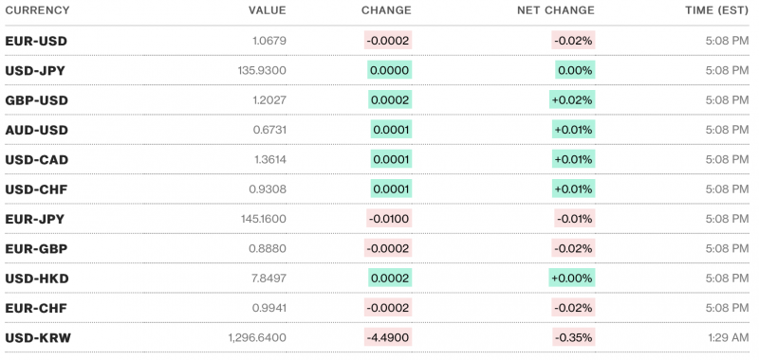Open the EUR-USD currency pair
The width and height of the screenshot is (759, 360).
click(x=36, y=41)
